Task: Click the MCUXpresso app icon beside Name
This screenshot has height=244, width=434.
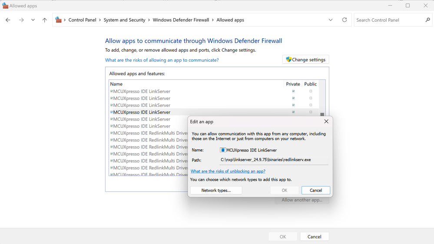Action: pyautogui.click(x=223, y=150)
